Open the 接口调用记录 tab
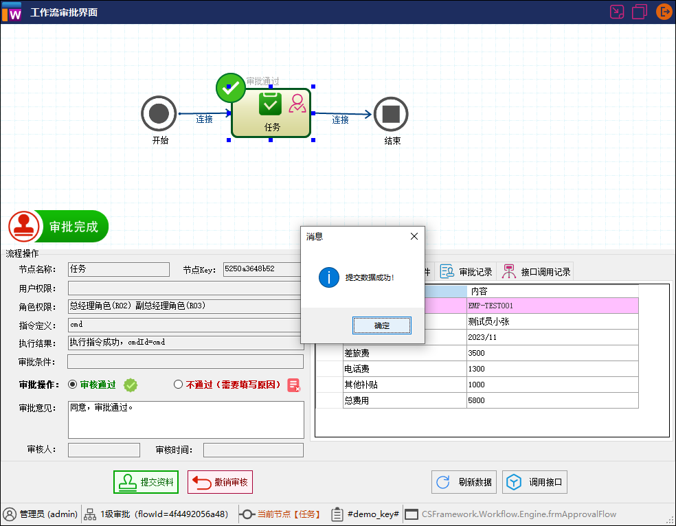 [x=536, y=272]
